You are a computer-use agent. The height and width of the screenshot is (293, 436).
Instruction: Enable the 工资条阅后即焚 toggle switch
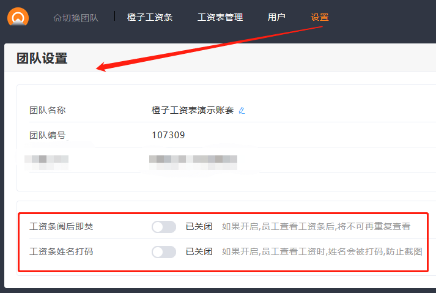coord(163,227)
